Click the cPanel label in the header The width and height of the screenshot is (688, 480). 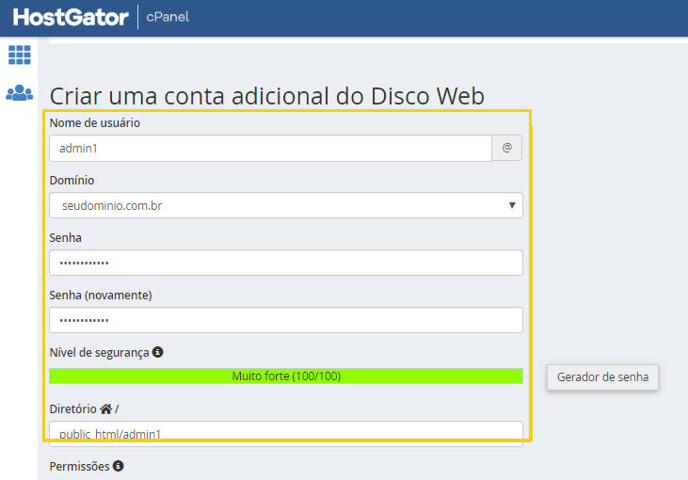coord(168,17)
